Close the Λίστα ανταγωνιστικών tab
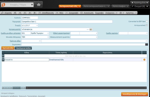Image resolution: width=150 pixels, height=97 pixels. (x=108, y=6)
